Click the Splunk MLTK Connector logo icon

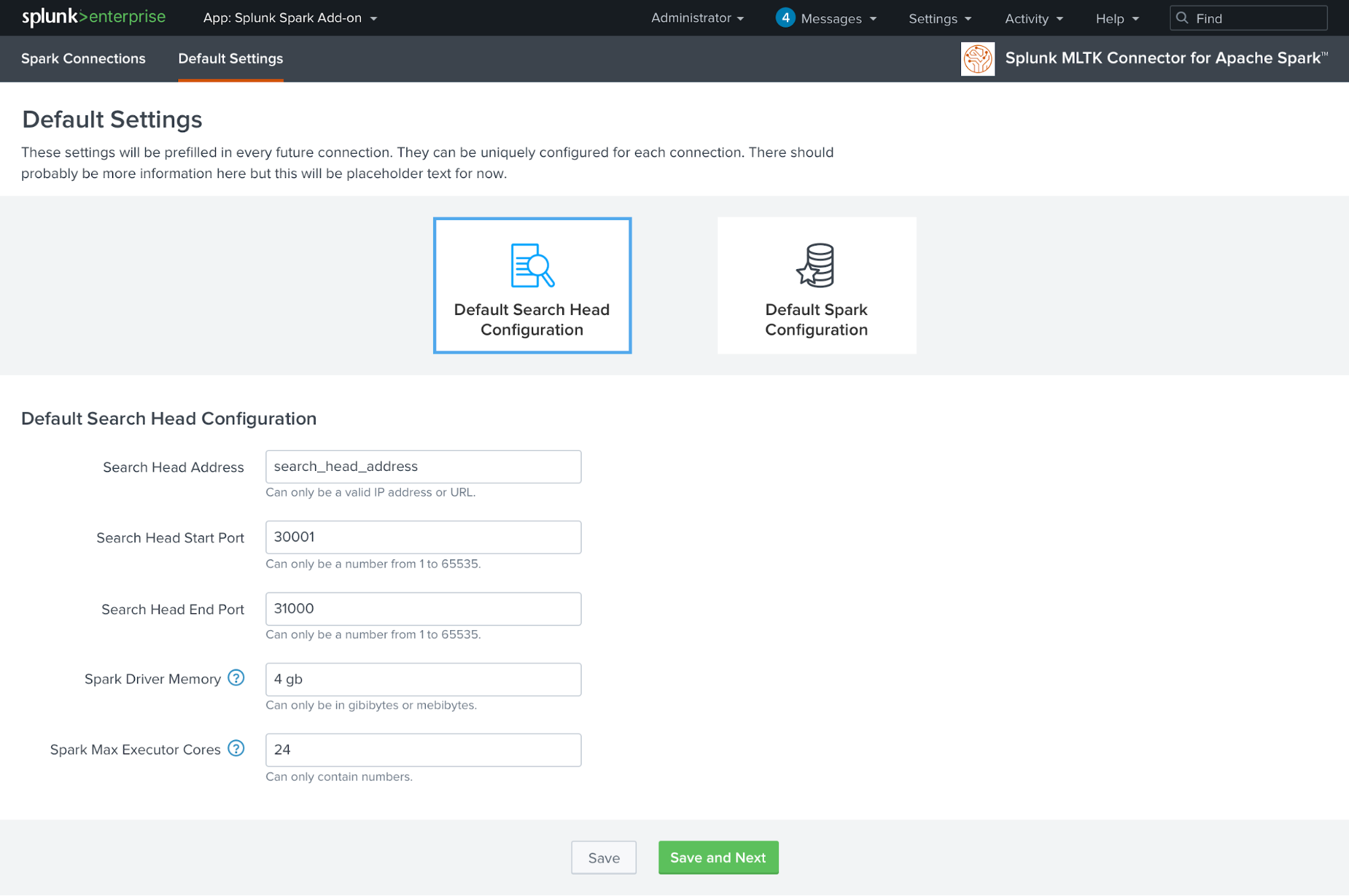(977, 59)
